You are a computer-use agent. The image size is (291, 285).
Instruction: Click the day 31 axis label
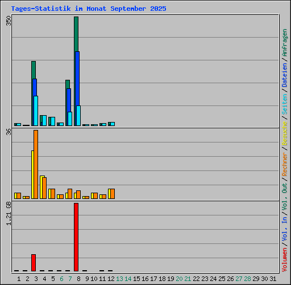point(273,279)
